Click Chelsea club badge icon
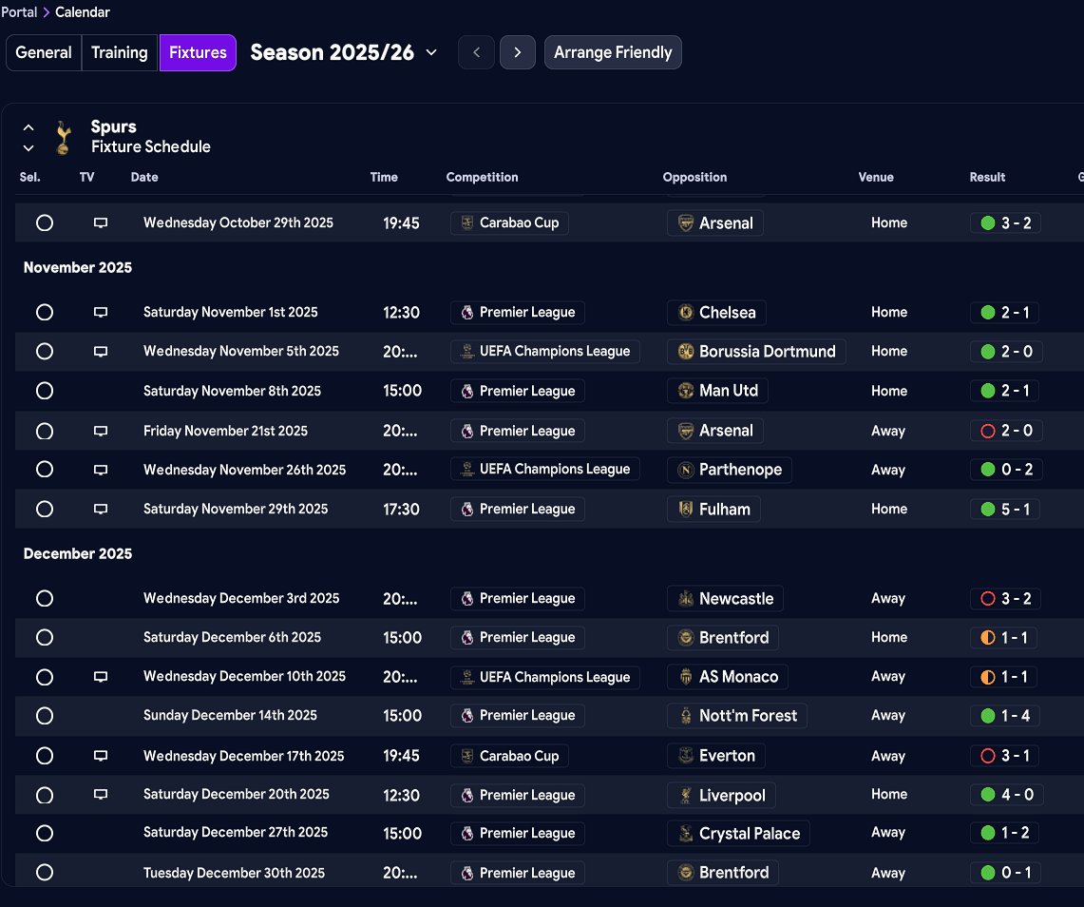 pyautogui.click(x=685, y=312)
